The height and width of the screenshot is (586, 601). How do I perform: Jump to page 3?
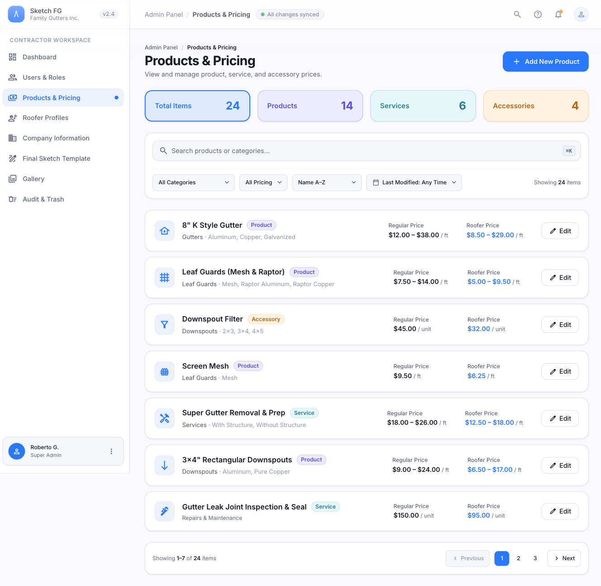click(x=535, y=558)
